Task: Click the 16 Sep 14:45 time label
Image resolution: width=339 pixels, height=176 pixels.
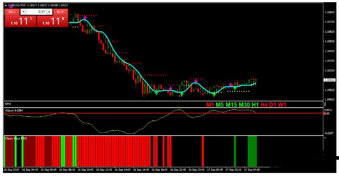Action: (123, 170)
